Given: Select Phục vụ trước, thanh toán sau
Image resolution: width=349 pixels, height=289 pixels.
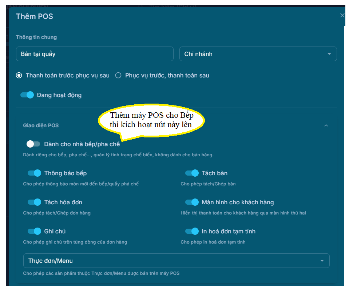Looking at the screenshot, I should pyautogui.click(x=118, y=76).
